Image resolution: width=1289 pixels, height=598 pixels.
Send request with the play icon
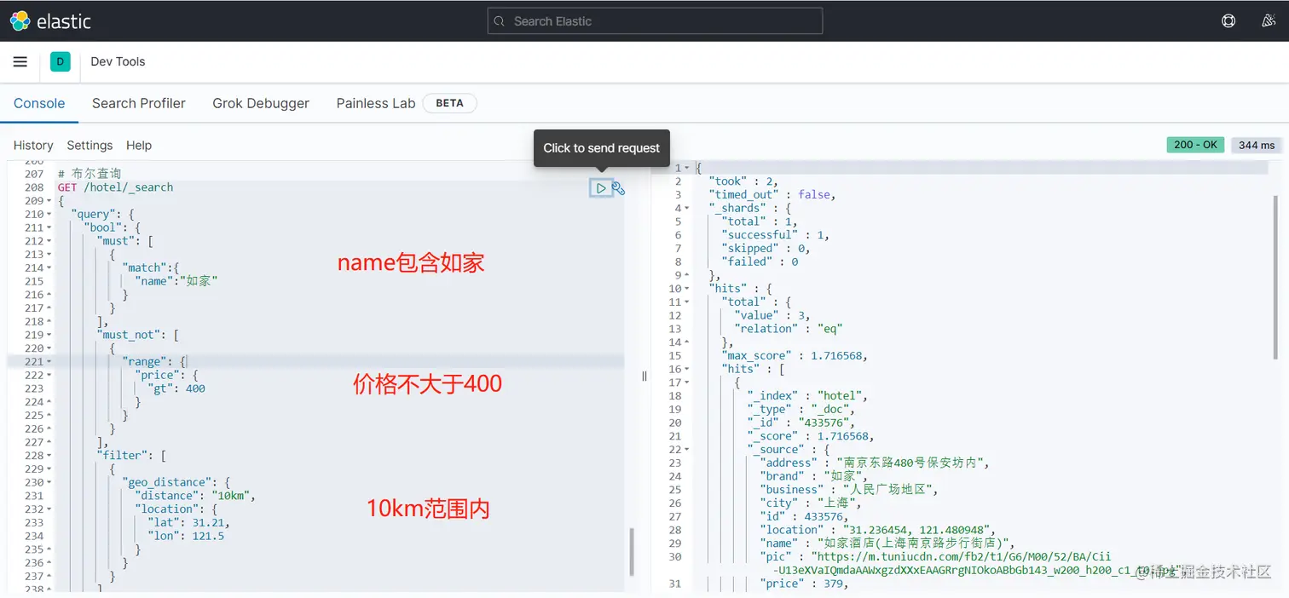(601, 188)
